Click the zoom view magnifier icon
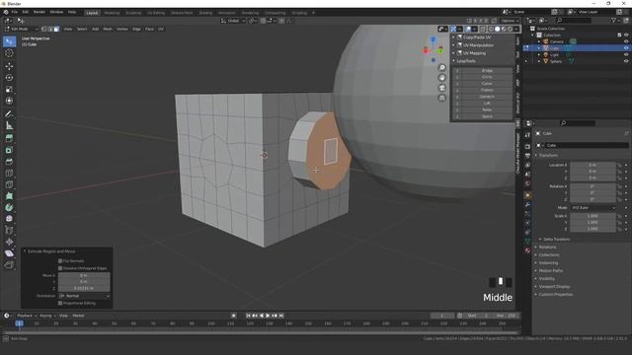 click(x=441, y=68)
